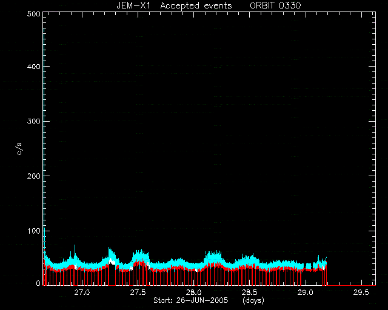Click the ORBIT 0330 label in title

pos(275,5)
